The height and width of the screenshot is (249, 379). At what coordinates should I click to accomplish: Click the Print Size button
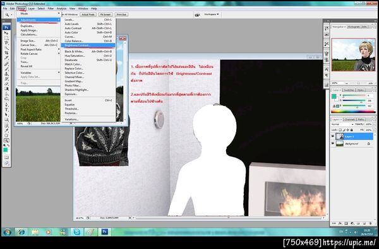coord(121,14)
